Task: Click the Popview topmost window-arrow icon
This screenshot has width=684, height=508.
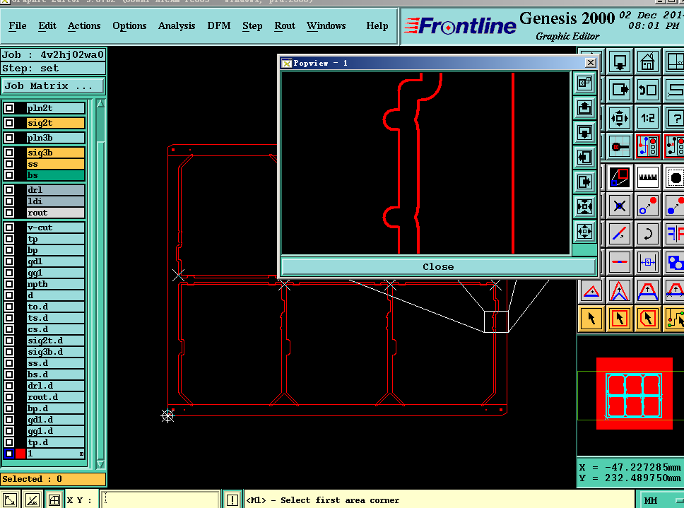Action: (584, 83)
